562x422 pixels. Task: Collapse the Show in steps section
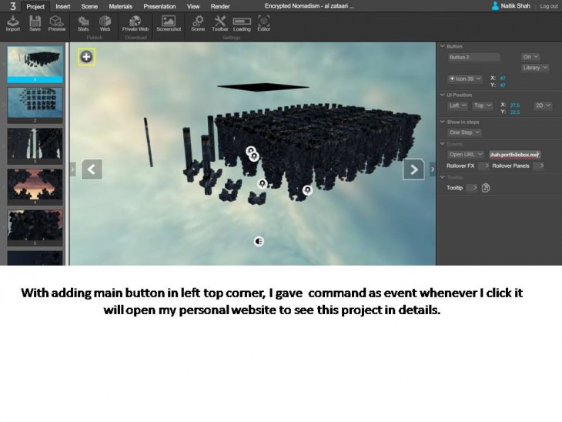coord(443,122)
